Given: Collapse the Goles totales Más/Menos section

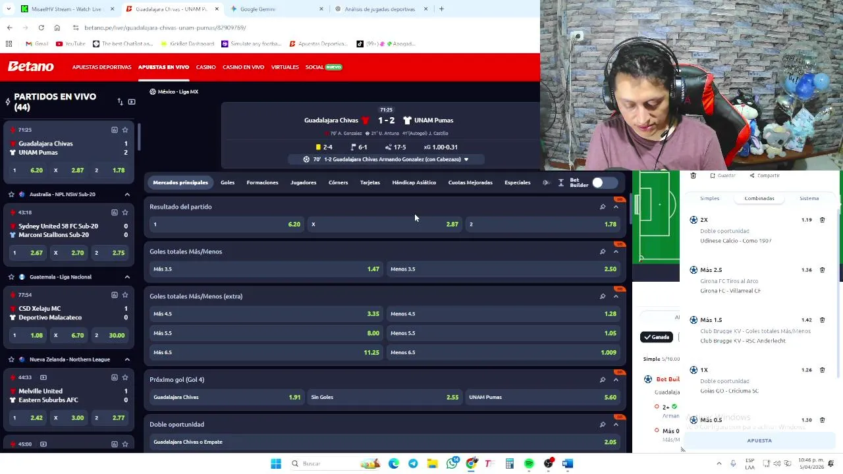Looking at the screenshot, I should coord(616,251).
